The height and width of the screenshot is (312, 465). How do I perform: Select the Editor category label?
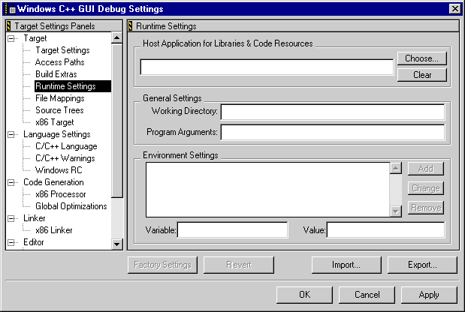point(34,242)
